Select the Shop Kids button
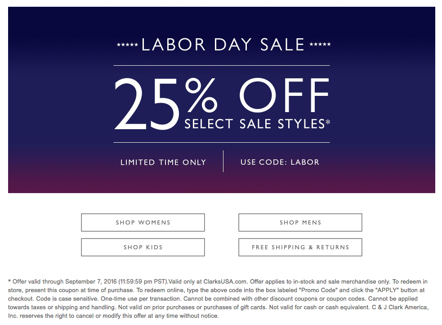This screenshot has height=325, width=442. click(x=143, y=247)
